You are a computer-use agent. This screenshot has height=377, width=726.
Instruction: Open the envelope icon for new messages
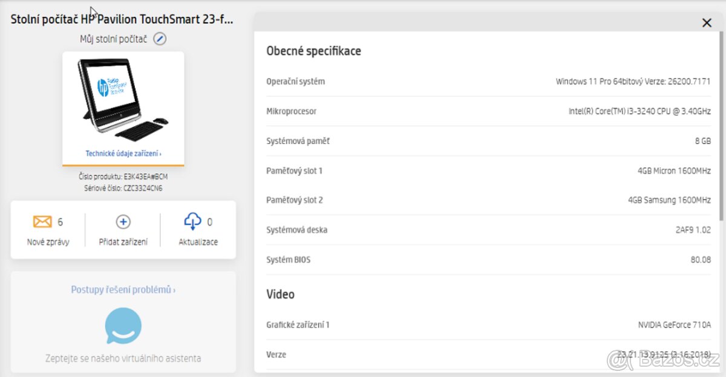[x=42, y=222]
